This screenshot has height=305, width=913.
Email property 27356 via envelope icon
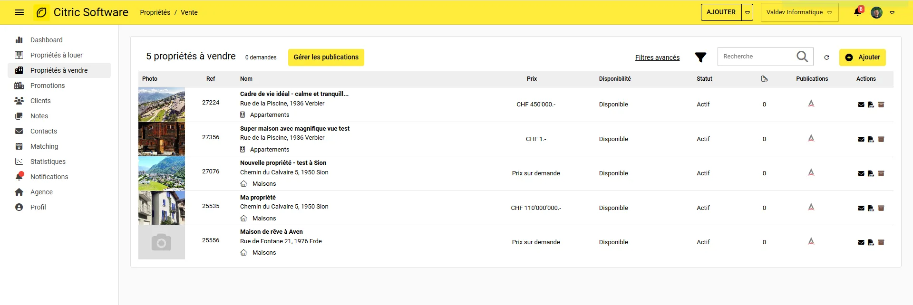[x=861, y=139]
